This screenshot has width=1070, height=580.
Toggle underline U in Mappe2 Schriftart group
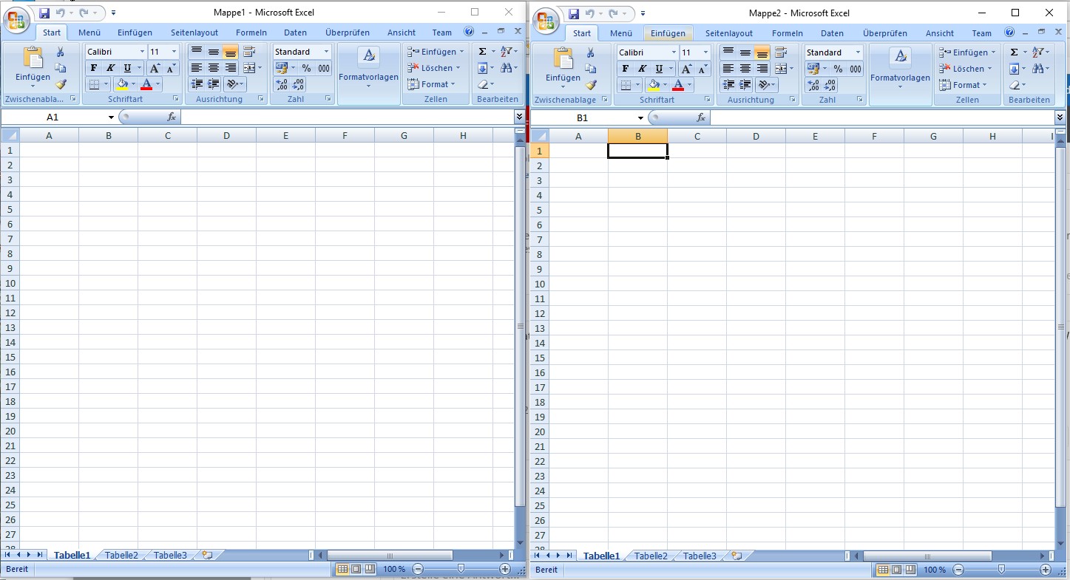click(x=660, y=69)
